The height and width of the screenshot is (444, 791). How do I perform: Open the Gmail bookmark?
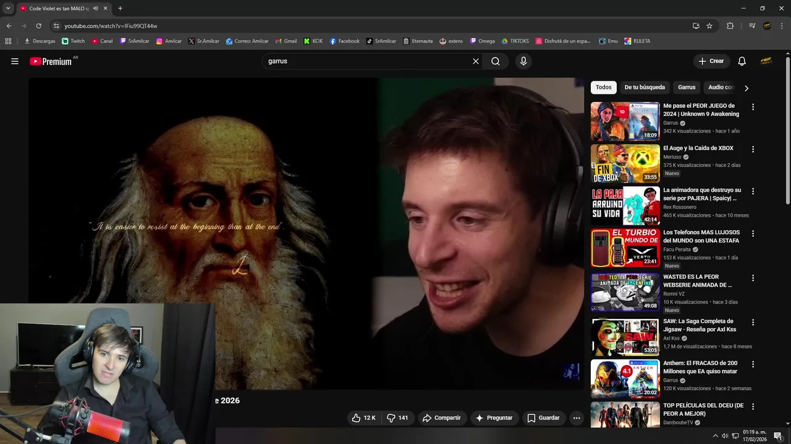tap(286, 41)
